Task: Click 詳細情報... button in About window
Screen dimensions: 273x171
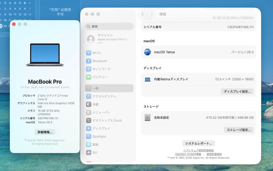Action: tap(45, 132)
